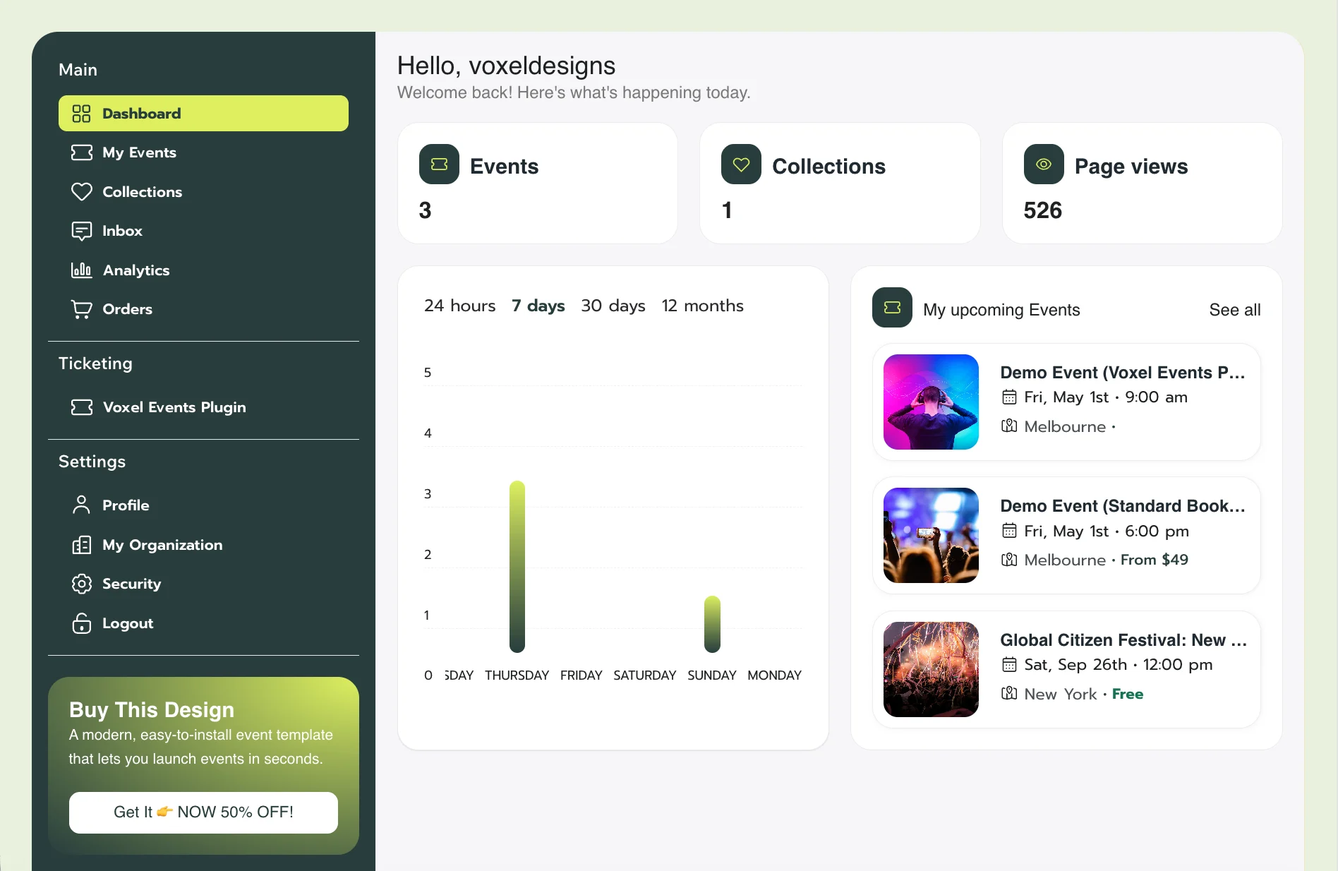Image resolution: width=1338 pixels, height=871 pixels.
Task: Switch chart range to 24 hours
Action: point(459,306)
